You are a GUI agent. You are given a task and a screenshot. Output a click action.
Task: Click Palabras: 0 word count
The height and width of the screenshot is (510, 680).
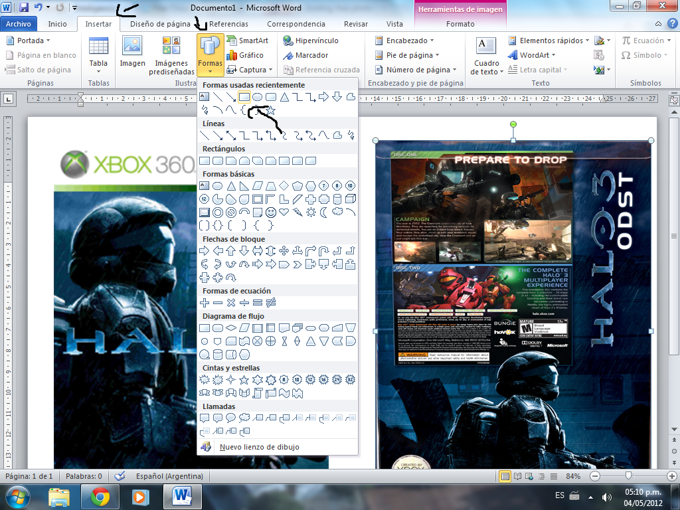pos(84,476)
